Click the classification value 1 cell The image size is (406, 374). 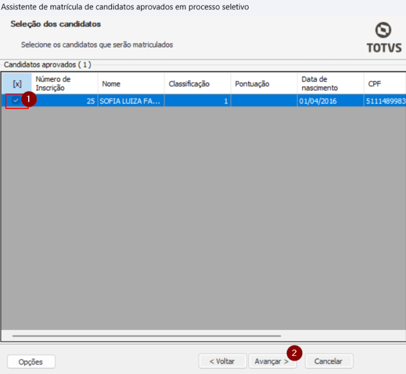pyautogui.click(x=197, y=100)
